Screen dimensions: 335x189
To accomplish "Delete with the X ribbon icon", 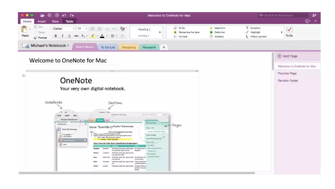I will point(123,36).
